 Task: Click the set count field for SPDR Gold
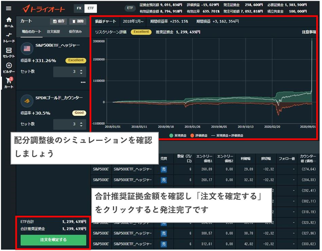coord(69,124)
